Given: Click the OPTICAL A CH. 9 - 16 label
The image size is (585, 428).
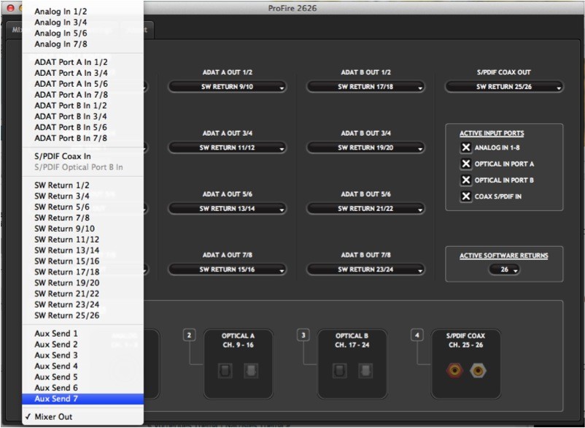Looking at the screenshot, I should [x=238, y=340].
